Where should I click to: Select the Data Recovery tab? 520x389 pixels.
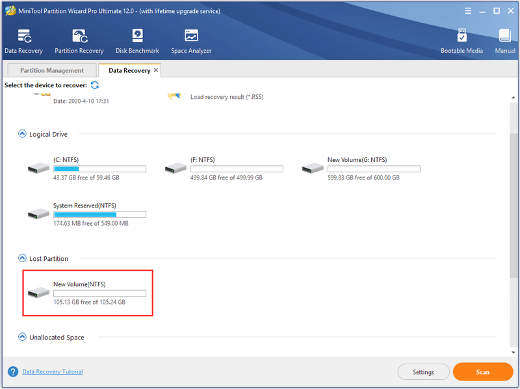(129, 70)
